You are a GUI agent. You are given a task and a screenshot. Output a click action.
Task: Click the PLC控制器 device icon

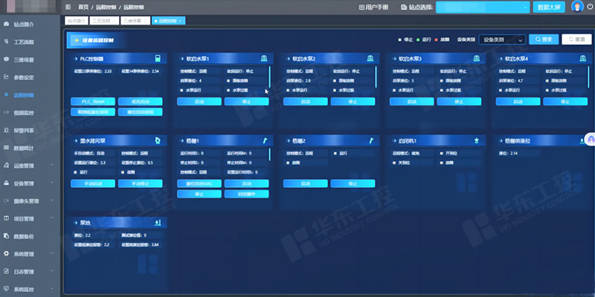[157, 59]
